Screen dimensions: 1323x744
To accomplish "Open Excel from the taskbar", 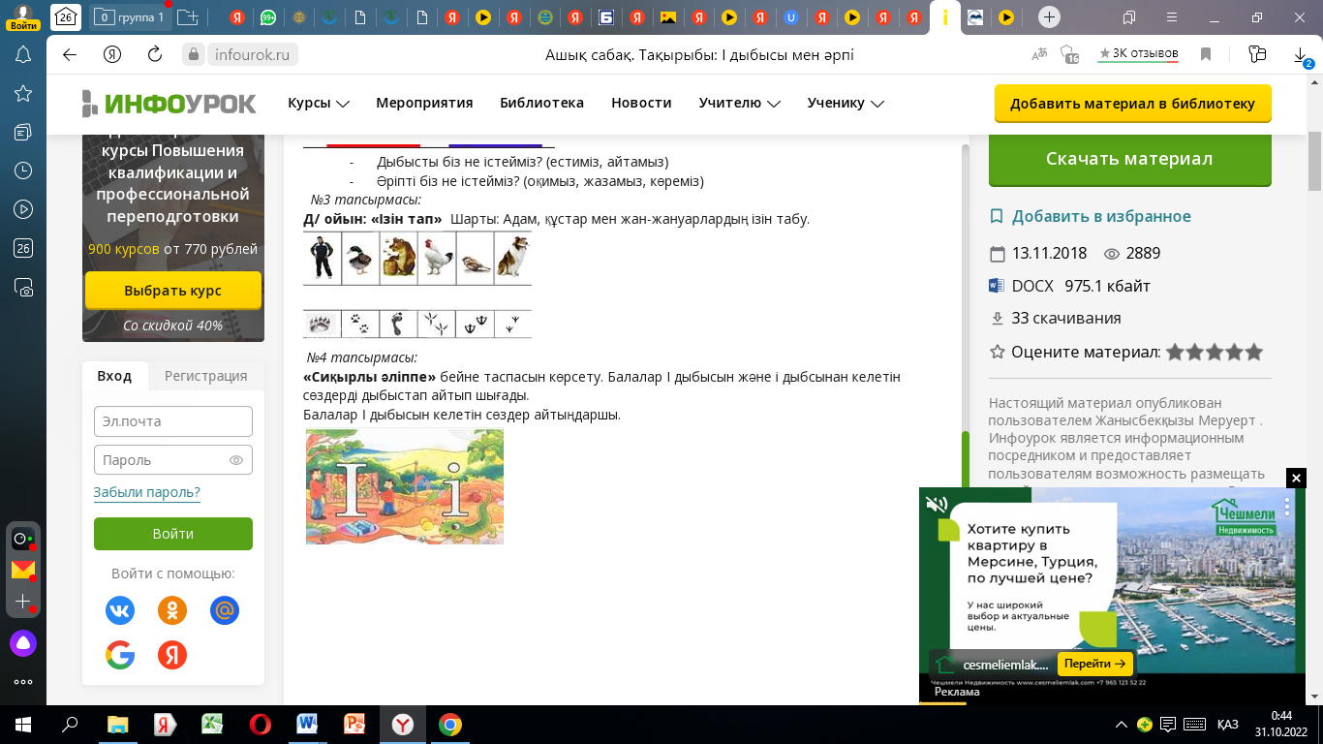I will pos(212,724).
